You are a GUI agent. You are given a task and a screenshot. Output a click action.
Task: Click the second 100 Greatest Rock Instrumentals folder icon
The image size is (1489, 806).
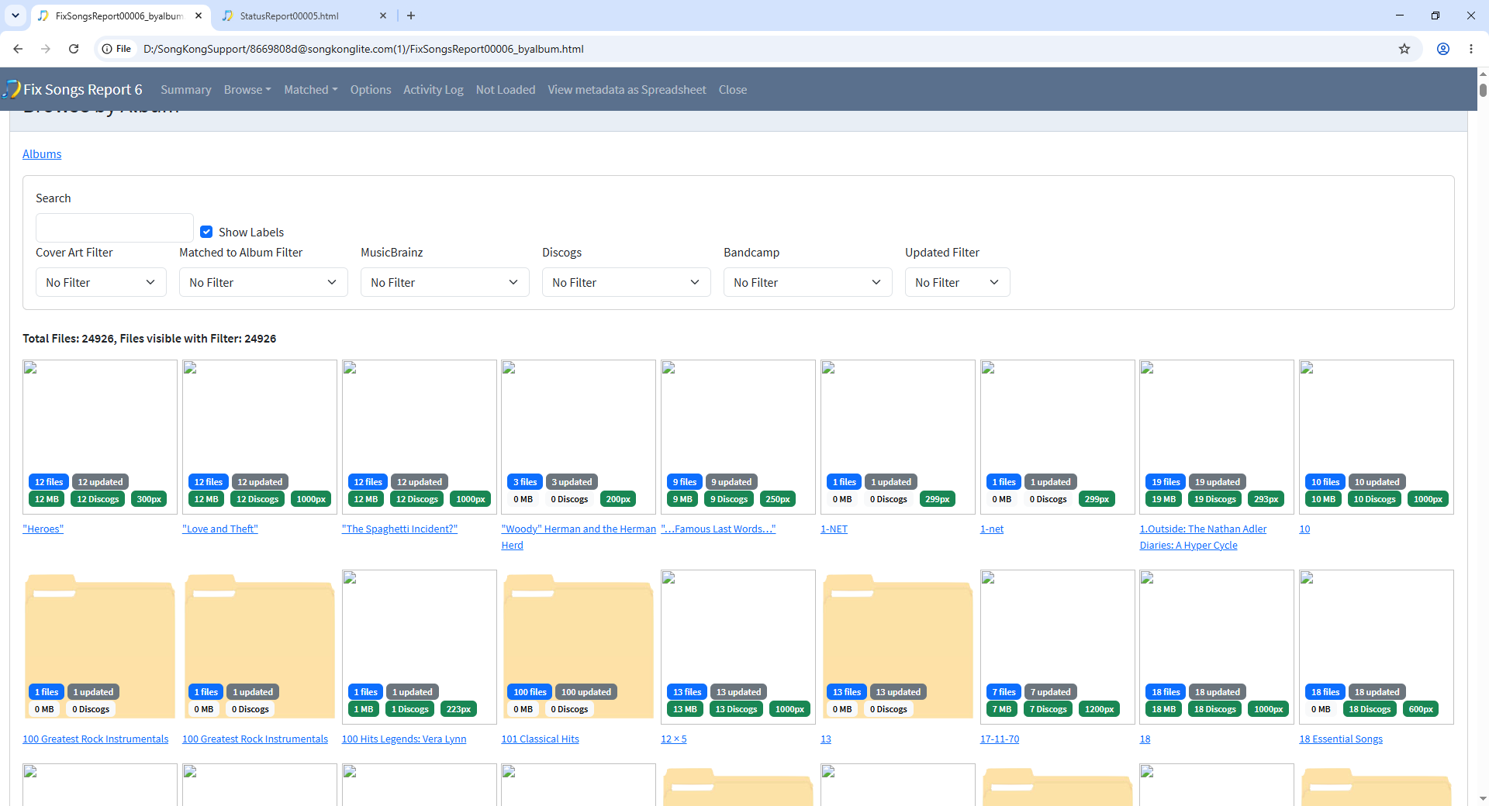coord(260,646)
